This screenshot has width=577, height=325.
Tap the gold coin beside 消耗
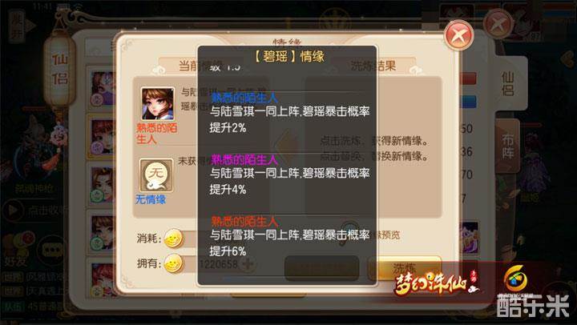pyautogui.click(x=173, y=239)
